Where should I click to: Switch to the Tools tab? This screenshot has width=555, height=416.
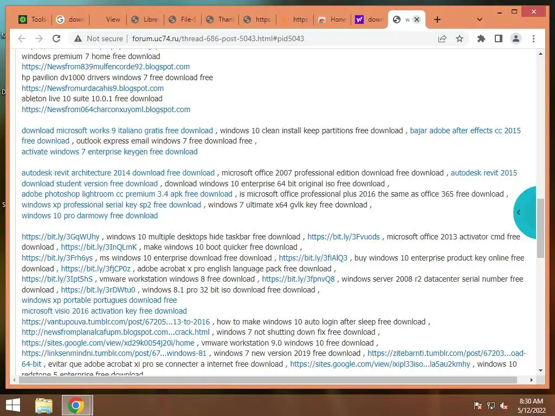(x=33, y=19)
